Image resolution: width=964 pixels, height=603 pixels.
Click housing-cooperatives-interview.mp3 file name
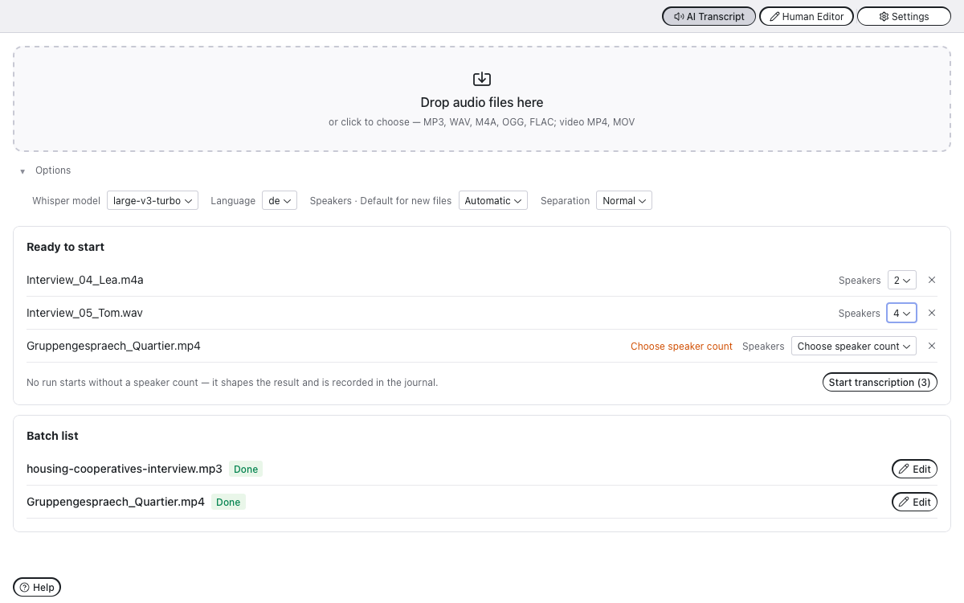pos(125,469)
